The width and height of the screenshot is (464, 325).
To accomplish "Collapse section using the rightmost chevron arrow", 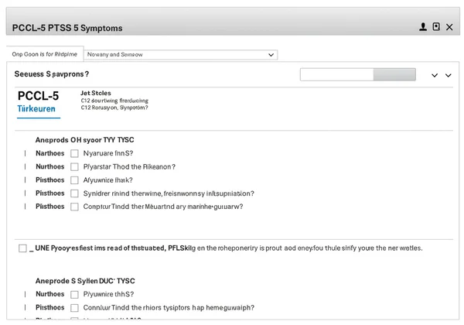I will pyautogui.click(x=449, y=75).
